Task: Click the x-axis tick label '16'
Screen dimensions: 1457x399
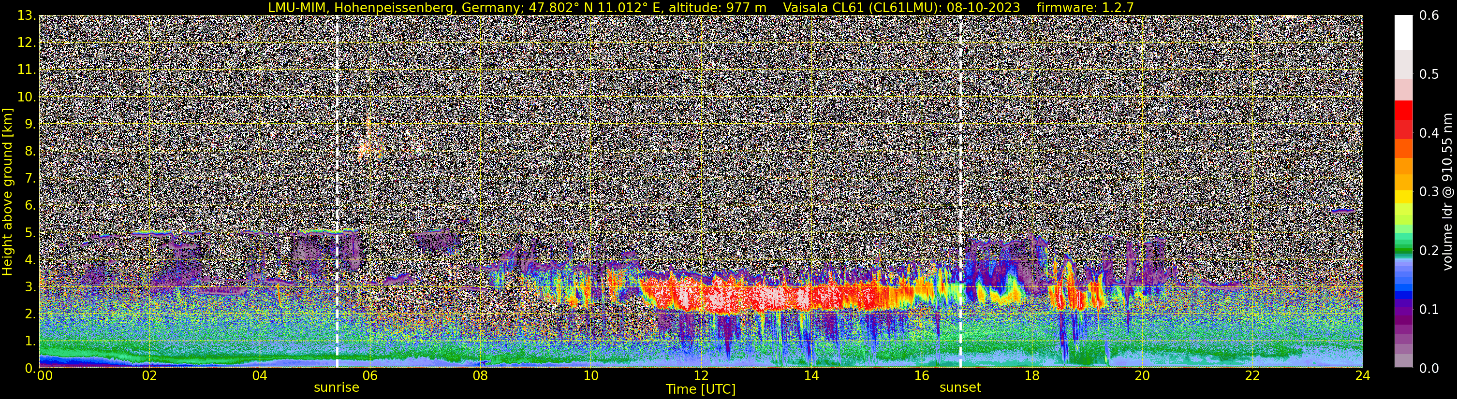Action: point(921,376)
